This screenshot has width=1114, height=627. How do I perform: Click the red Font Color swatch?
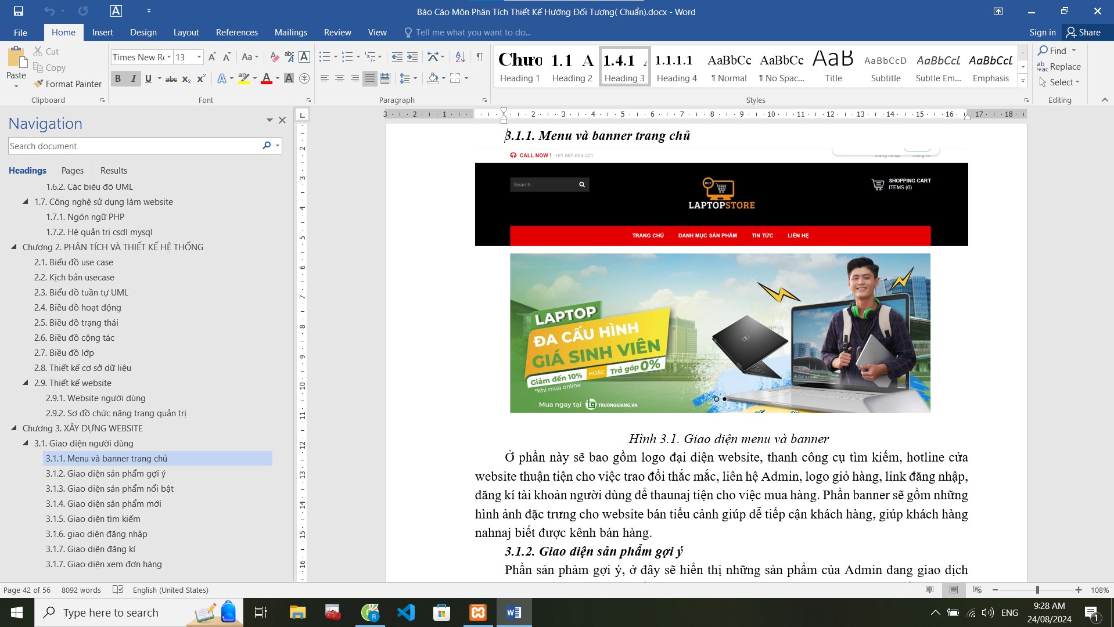pyautogui.click(x=267, y=79)
